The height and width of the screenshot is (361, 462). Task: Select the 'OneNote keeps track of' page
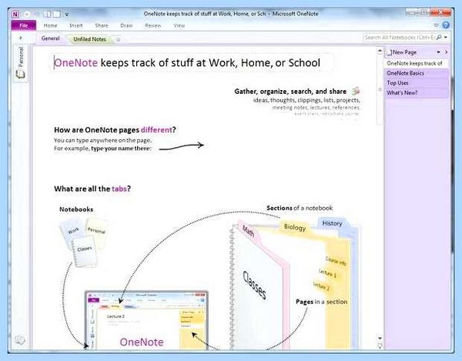coord(417,63)
